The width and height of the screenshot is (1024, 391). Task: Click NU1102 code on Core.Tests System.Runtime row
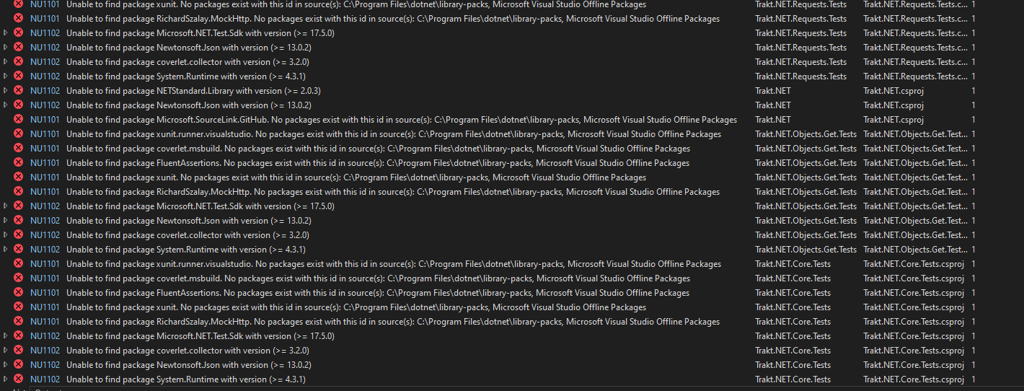[x=45, y=379]
